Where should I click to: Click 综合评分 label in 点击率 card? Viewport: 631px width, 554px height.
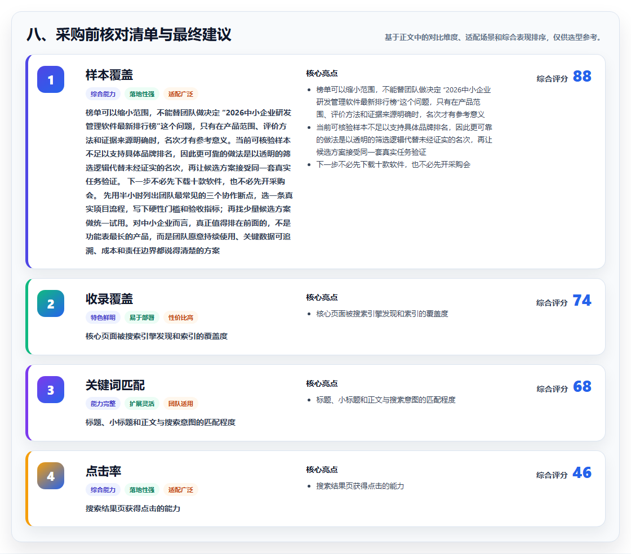tap(552, 475)
